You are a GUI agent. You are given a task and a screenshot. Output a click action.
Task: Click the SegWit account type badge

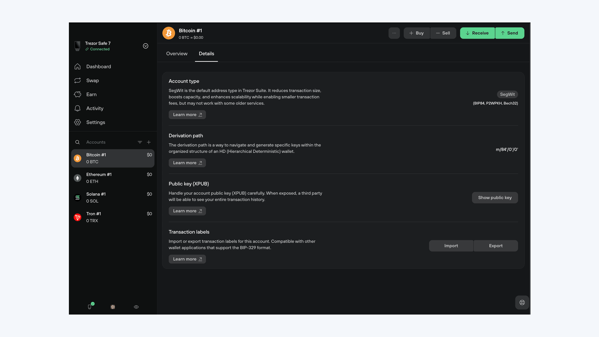pyautogui.click(x=507, y=94)
